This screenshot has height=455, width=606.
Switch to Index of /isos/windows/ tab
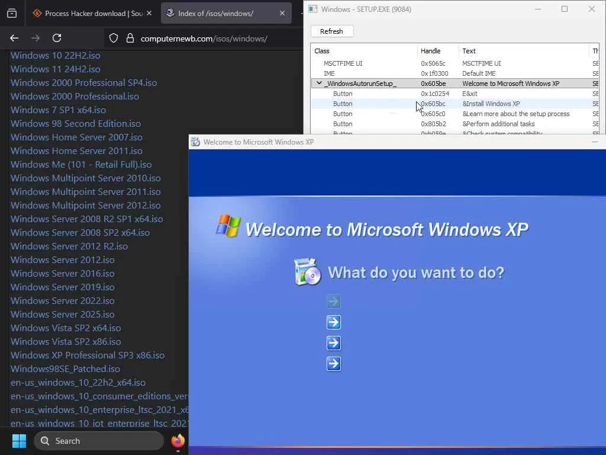[x=226, y=13]
